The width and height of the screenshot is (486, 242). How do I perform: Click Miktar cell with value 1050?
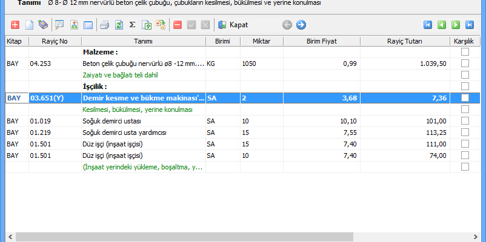point(261,64)
